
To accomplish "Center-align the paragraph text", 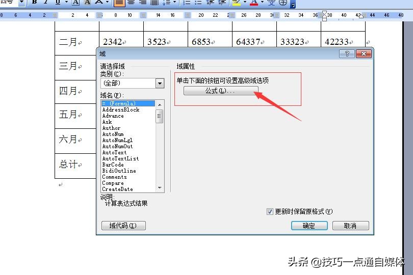I will (x=131, y=2).
